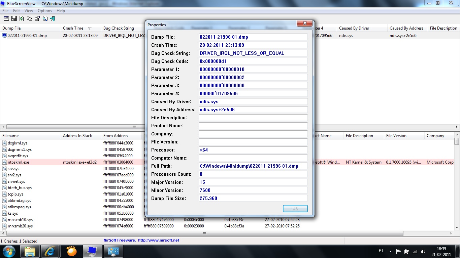Screen dimensions: 460x258
Task: Select the 022011-21996-01.dmp dump file icon
Action: 4,35
